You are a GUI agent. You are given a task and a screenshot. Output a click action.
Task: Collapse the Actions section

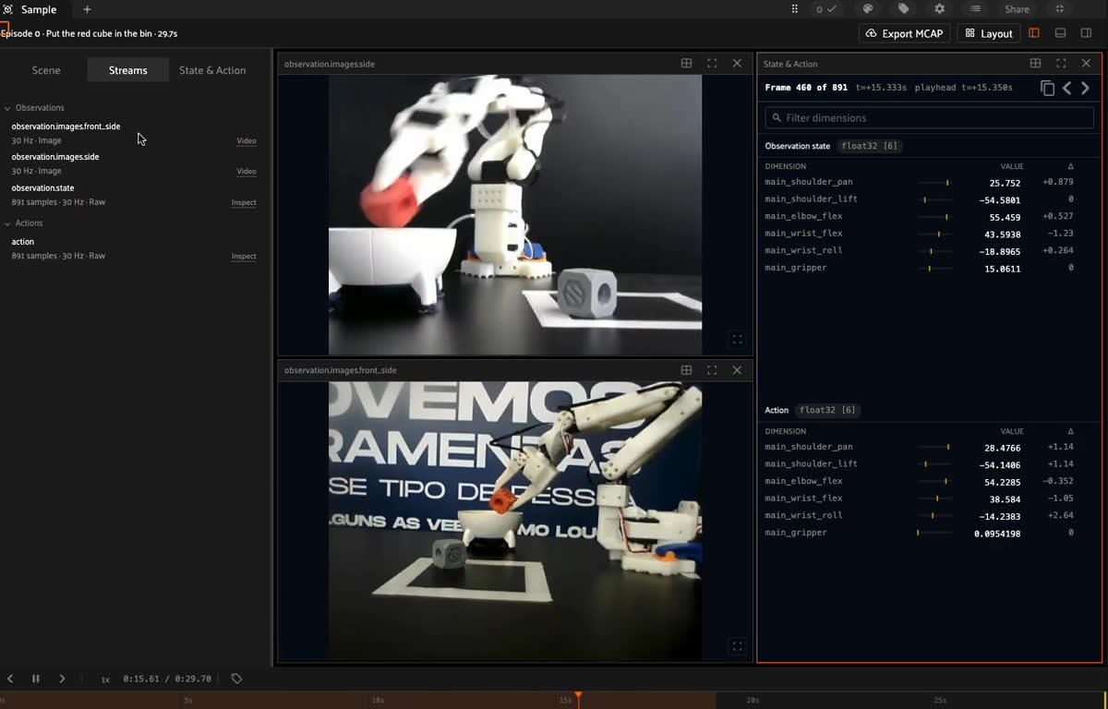[x=24, y=223]
